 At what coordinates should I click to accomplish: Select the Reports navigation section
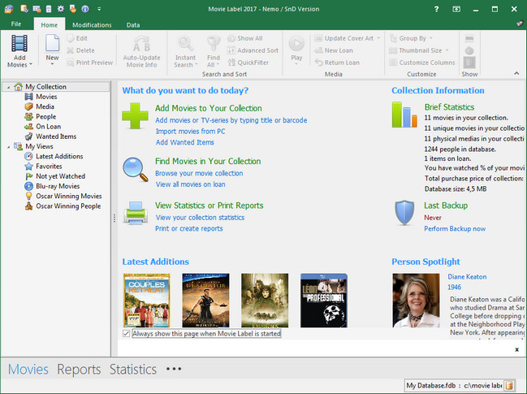[x=79, y=369]
